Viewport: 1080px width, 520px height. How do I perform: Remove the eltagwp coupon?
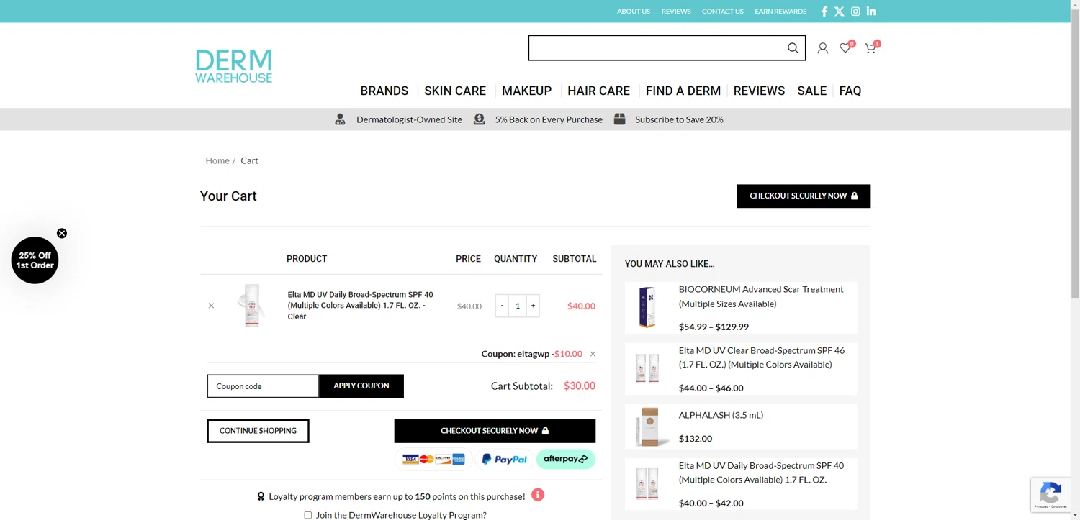[593, 354]
